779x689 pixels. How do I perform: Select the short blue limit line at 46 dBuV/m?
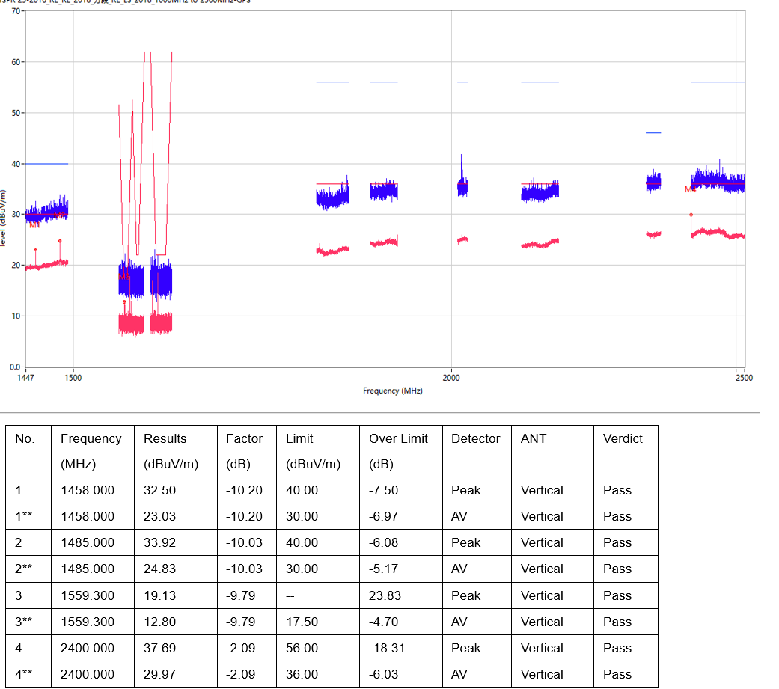pyautogui.click(x=653, y=133)
